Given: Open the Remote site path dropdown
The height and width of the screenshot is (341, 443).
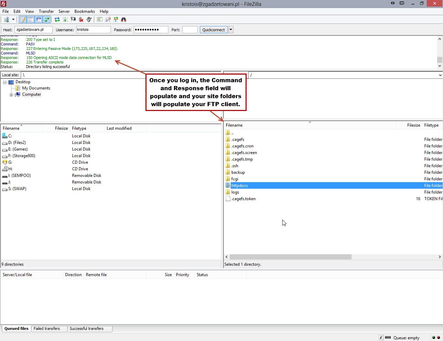Looking at the screenshot, I should [440, 75].
